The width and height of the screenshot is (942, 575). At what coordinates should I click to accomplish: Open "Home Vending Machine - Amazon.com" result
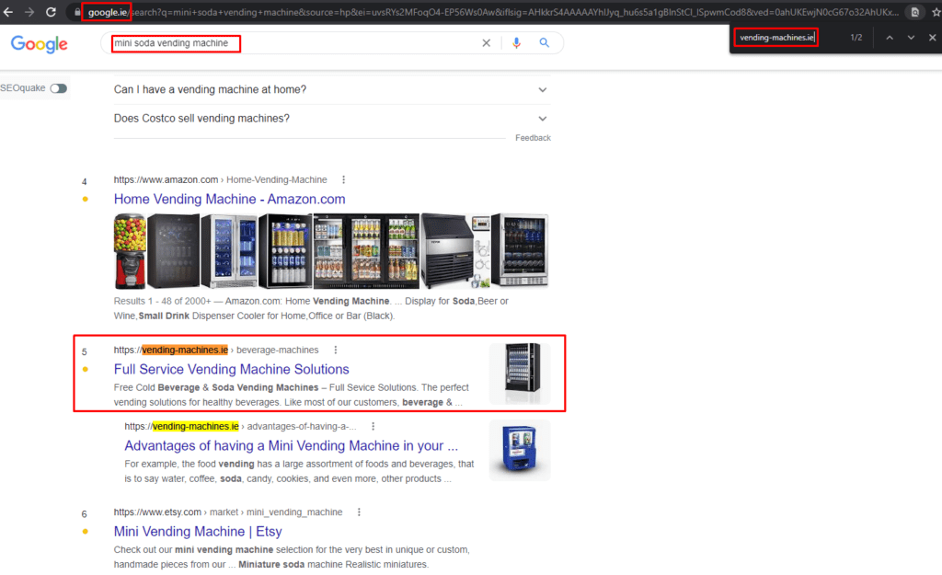tap(229, 199)
